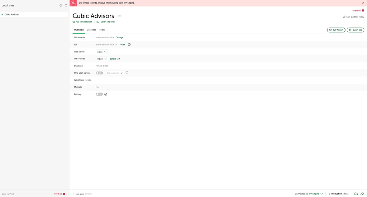Open the Select admin dropdown
Image resolution: width=367 pixels, height=197 pixels.
coord(115,73)
